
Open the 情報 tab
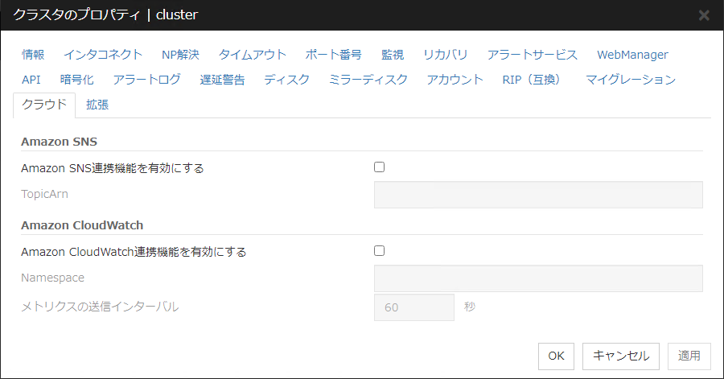33,55
